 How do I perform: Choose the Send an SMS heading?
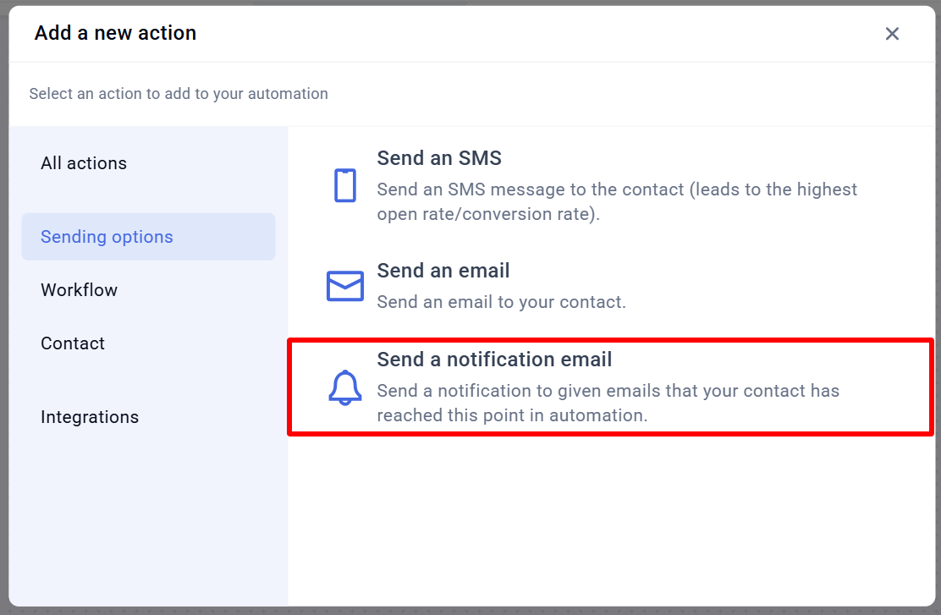click(439, 158)
